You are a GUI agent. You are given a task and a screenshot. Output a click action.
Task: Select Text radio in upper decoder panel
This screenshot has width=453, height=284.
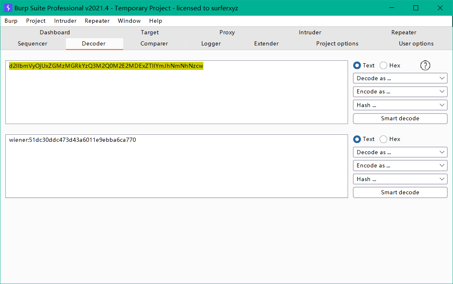point(364,66)
